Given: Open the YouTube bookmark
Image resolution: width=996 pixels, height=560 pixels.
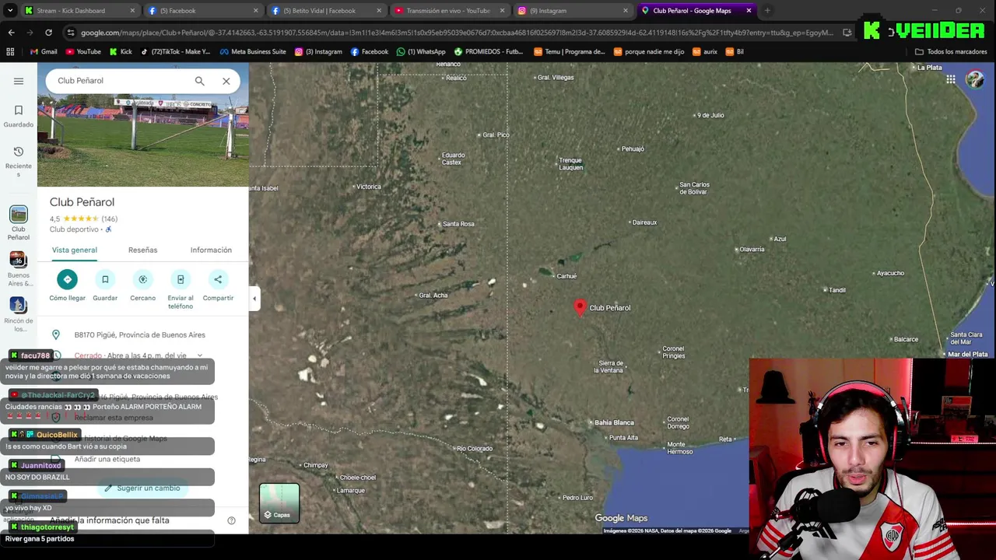Looking at the screenshot, I should click(83, 52).
